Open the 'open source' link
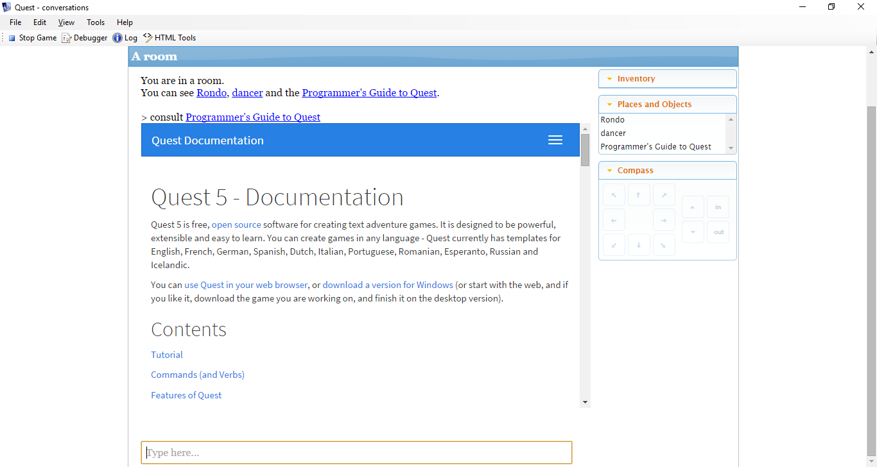Screen dimensions: 877x467 (236, 225)
